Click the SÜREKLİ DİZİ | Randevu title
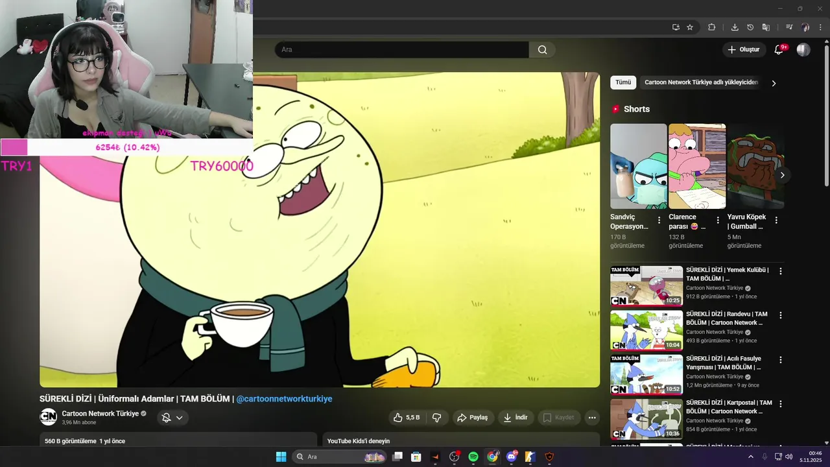Screen dimensions: 830x467 pos(727,318)
